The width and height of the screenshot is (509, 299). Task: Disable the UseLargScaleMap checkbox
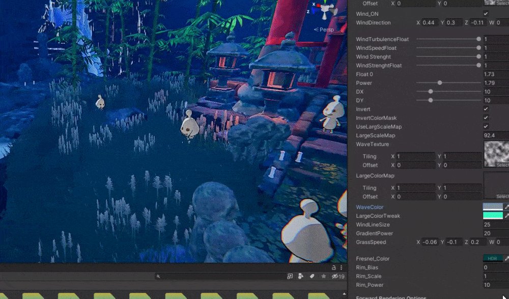coord(486,127)
